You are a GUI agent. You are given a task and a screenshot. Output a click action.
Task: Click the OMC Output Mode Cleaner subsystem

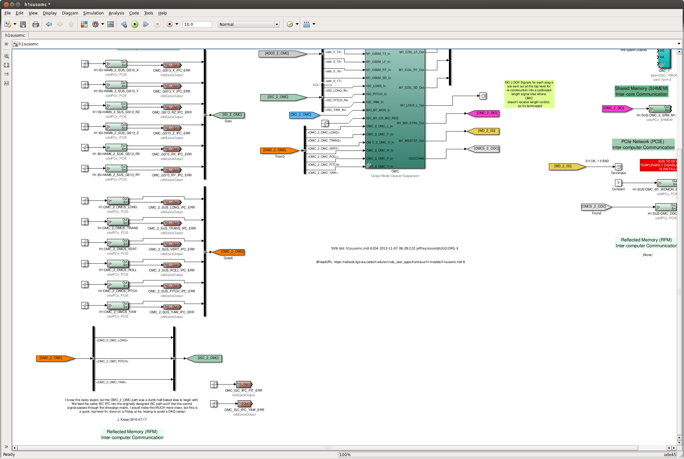coord(395,109)
